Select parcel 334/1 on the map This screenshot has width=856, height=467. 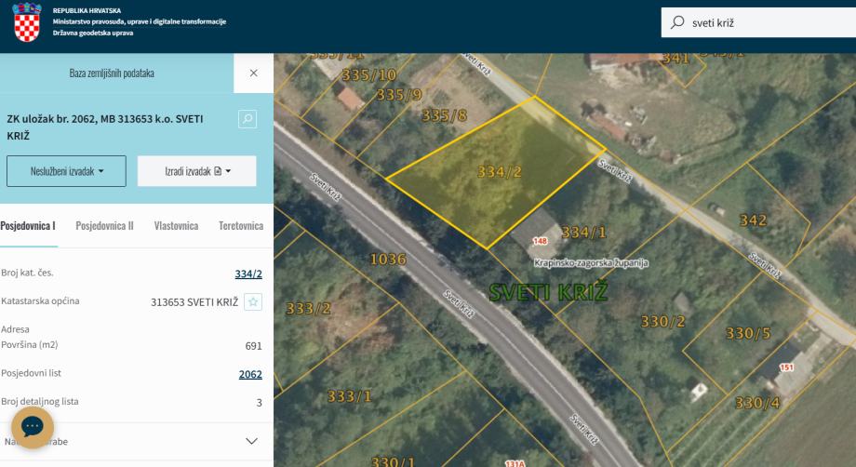point(583,233)
